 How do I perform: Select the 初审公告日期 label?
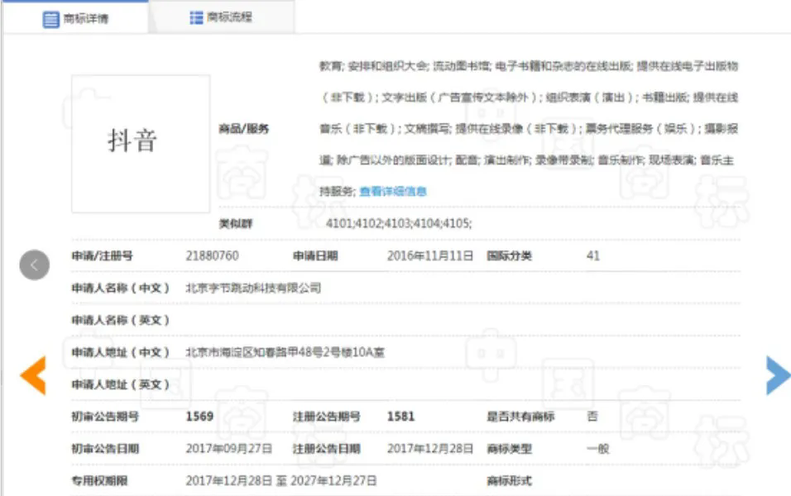(105, 449)
